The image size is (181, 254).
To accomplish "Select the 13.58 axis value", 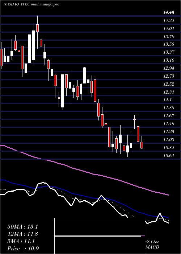I will 169,44.
